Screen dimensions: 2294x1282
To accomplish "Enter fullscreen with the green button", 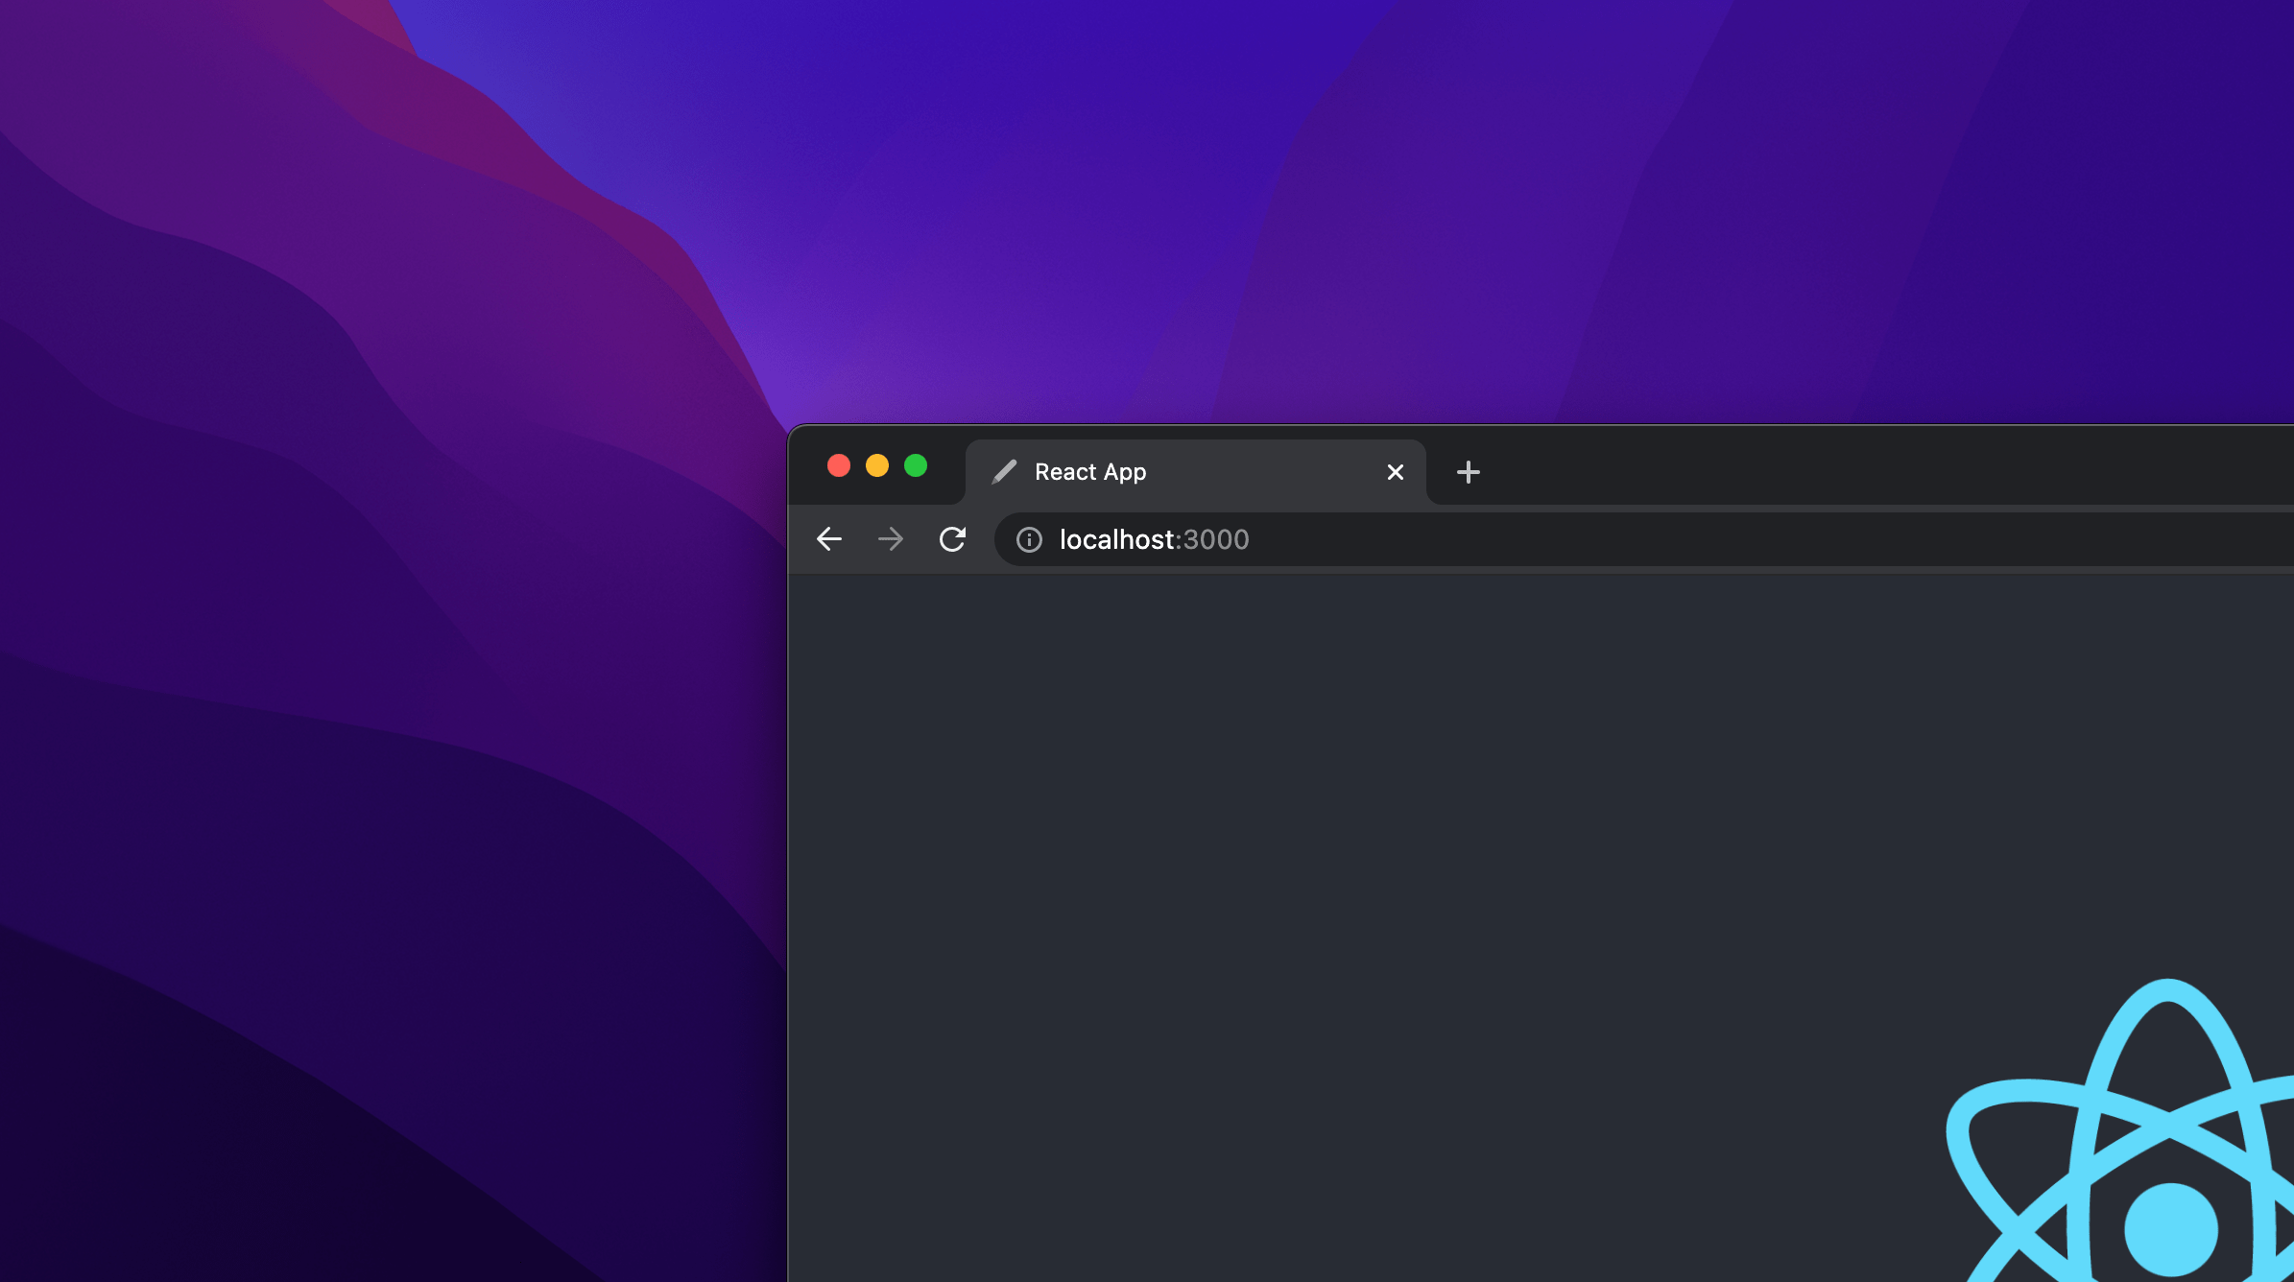I will click(916, 465).
